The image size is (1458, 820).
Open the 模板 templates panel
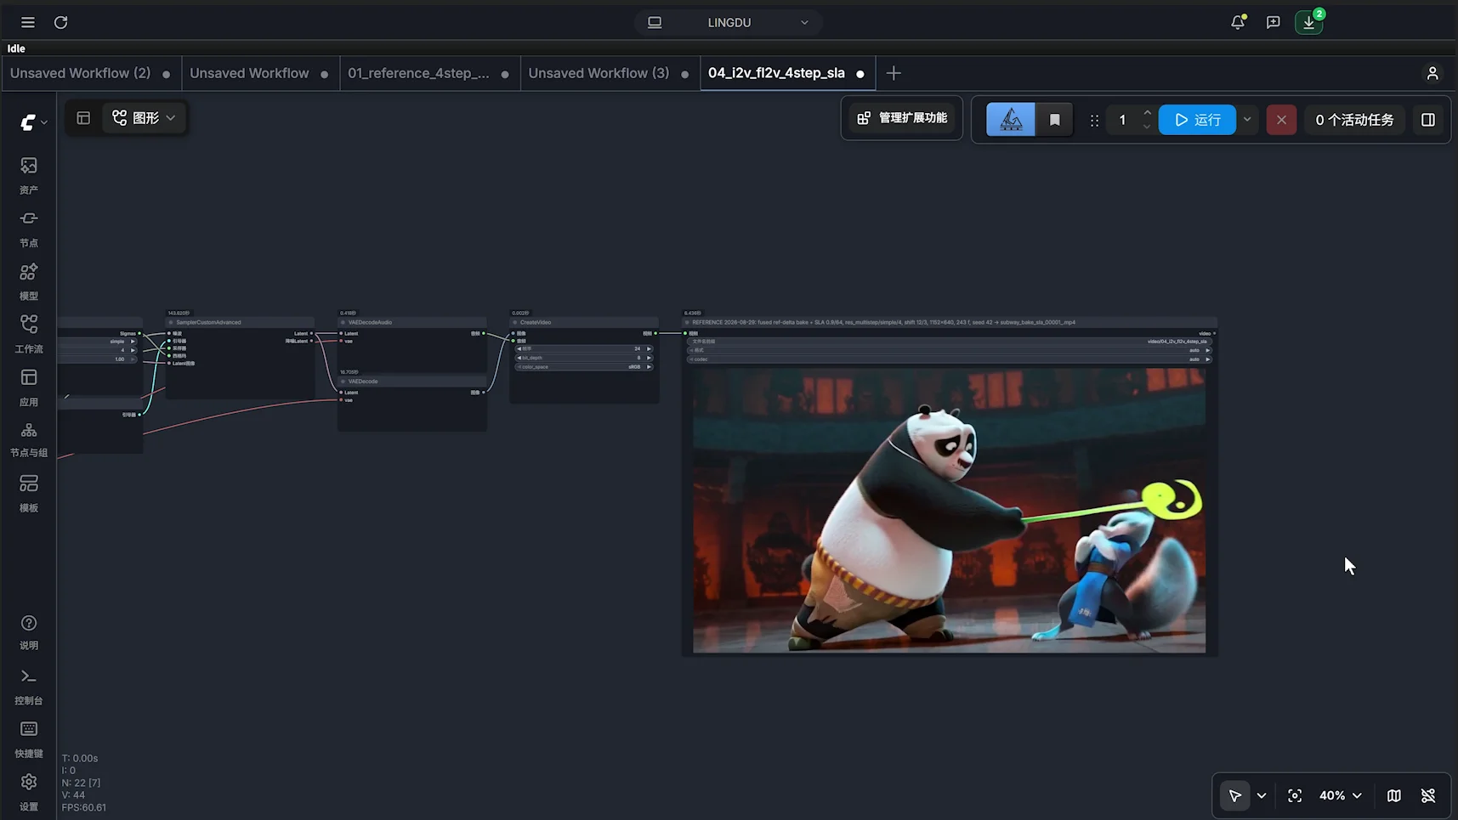tap(29, 493)
